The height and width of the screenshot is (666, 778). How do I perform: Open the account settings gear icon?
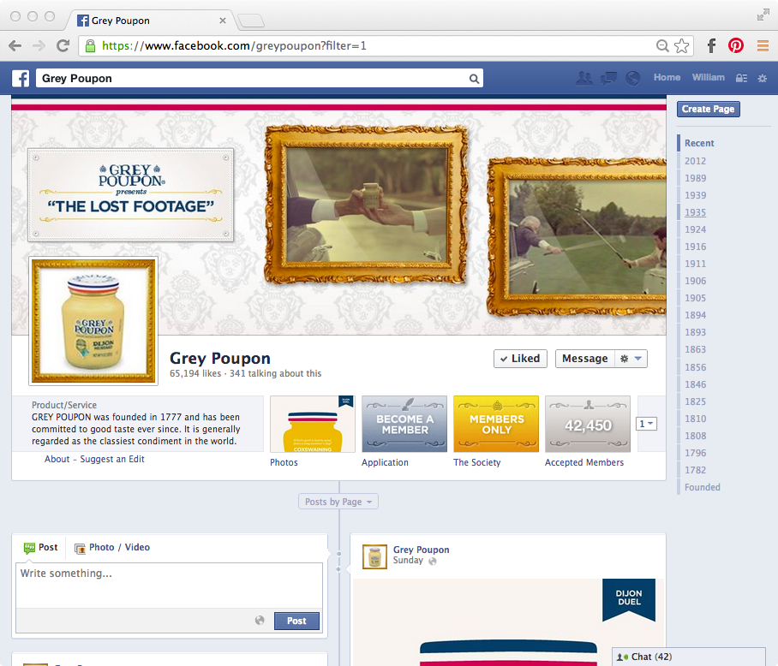point(762,78)
